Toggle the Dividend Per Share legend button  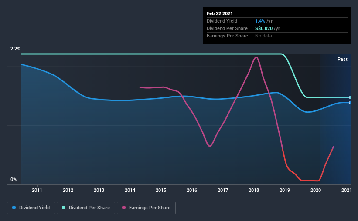tap(86, 208)
